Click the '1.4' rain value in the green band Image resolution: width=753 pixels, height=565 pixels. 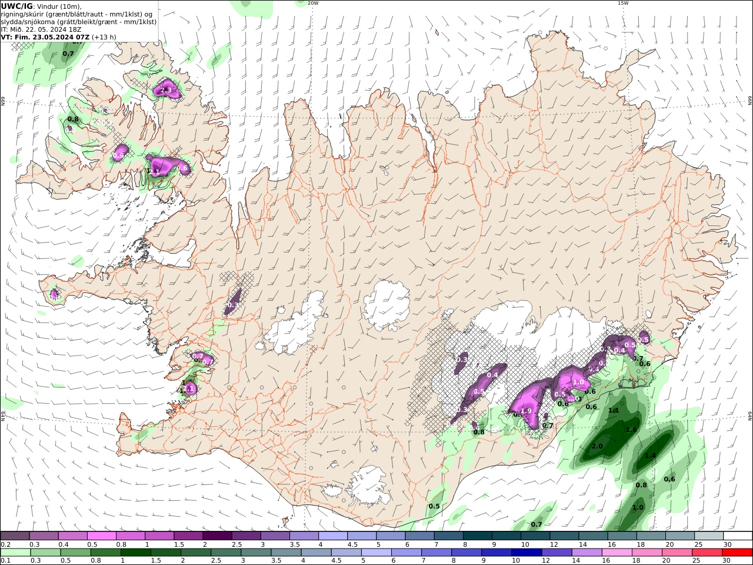pos(650,456)
